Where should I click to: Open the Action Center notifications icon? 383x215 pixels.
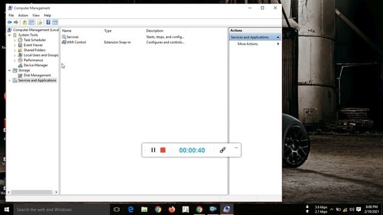tap(358, 210)
